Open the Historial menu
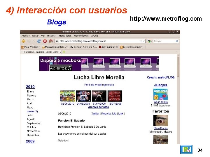210x157 pixels. pos(52,36)
